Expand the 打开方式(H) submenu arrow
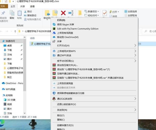This screenshot has width=156, height=130. pyautogui.click(x=135, y=45)
